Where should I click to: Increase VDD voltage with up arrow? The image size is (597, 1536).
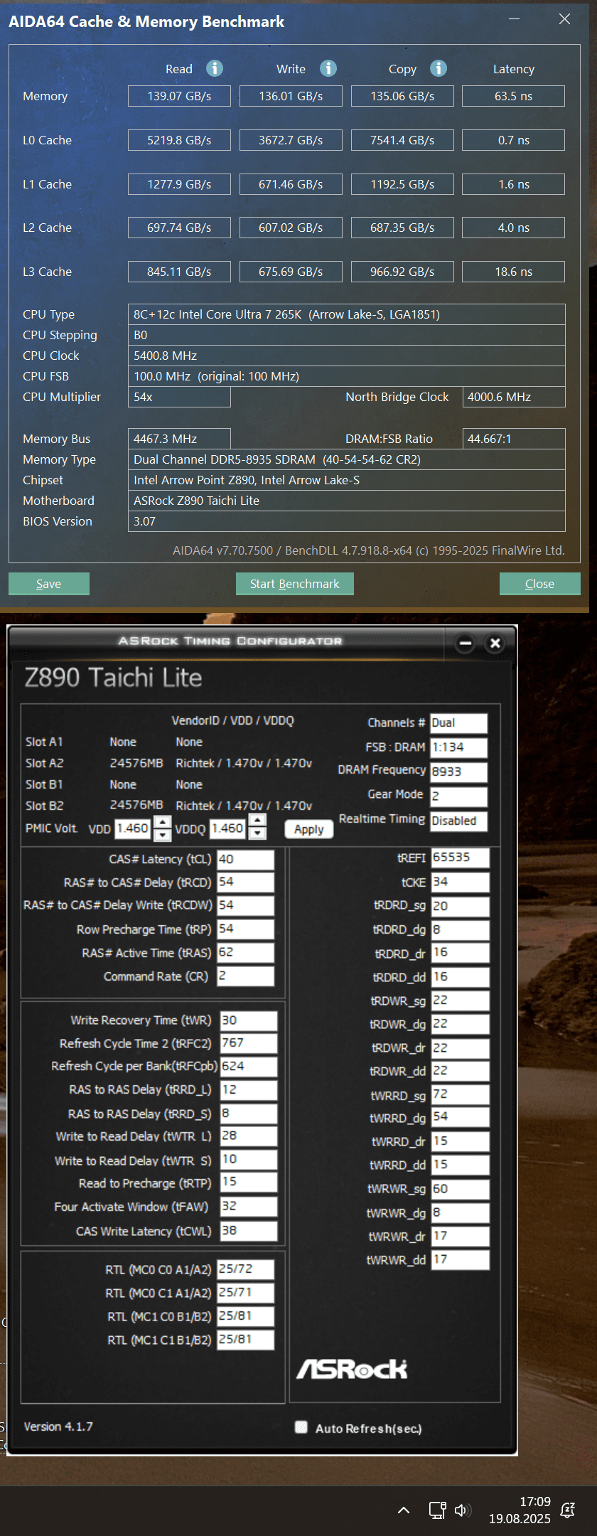coord(163,822)
